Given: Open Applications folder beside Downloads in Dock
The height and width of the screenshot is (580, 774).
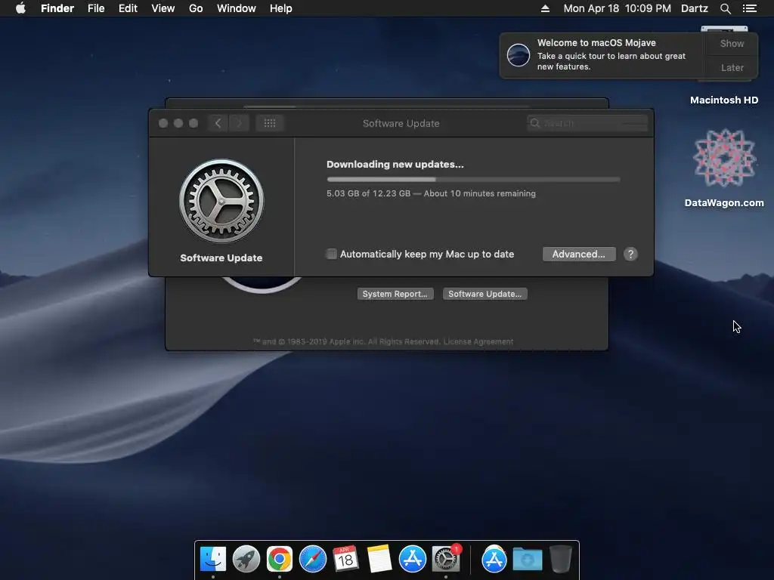Looking at the screenshot, I should [494, 559].
